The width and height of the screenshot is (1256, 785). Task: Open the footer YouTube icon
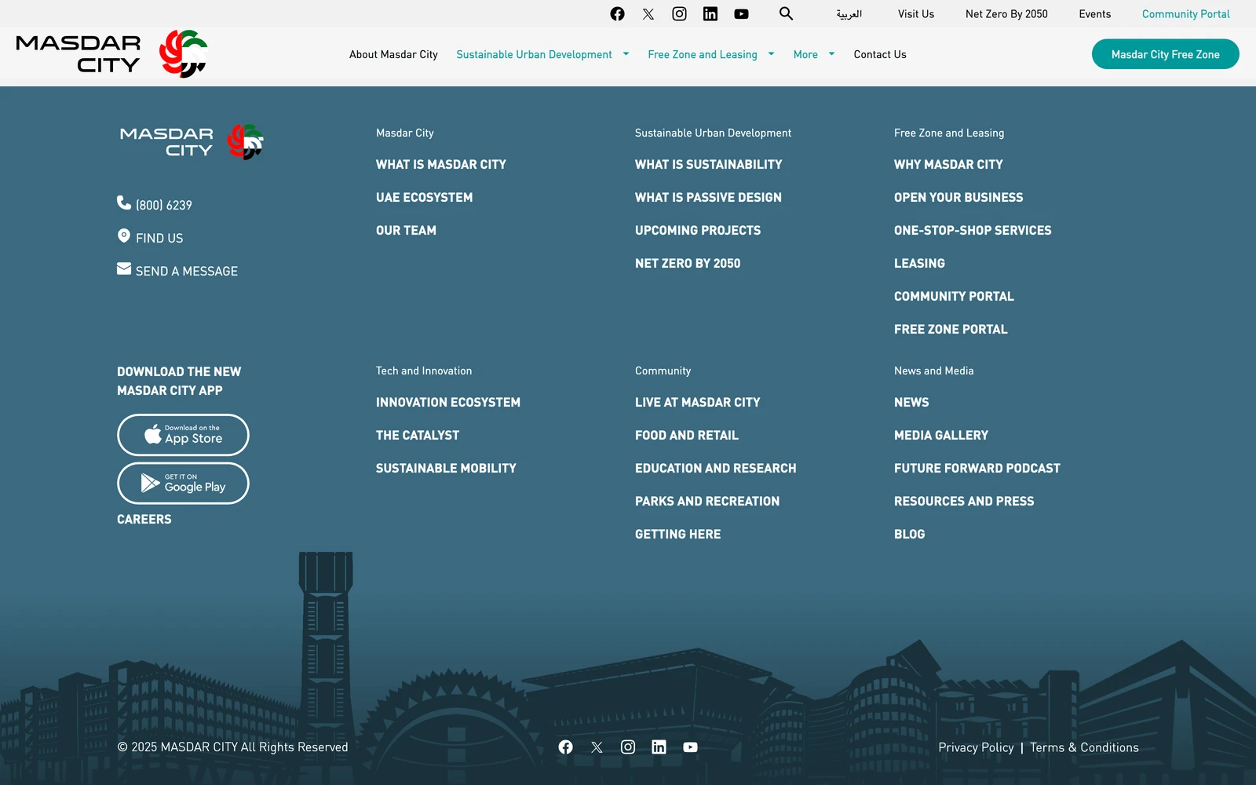[690, 747]
